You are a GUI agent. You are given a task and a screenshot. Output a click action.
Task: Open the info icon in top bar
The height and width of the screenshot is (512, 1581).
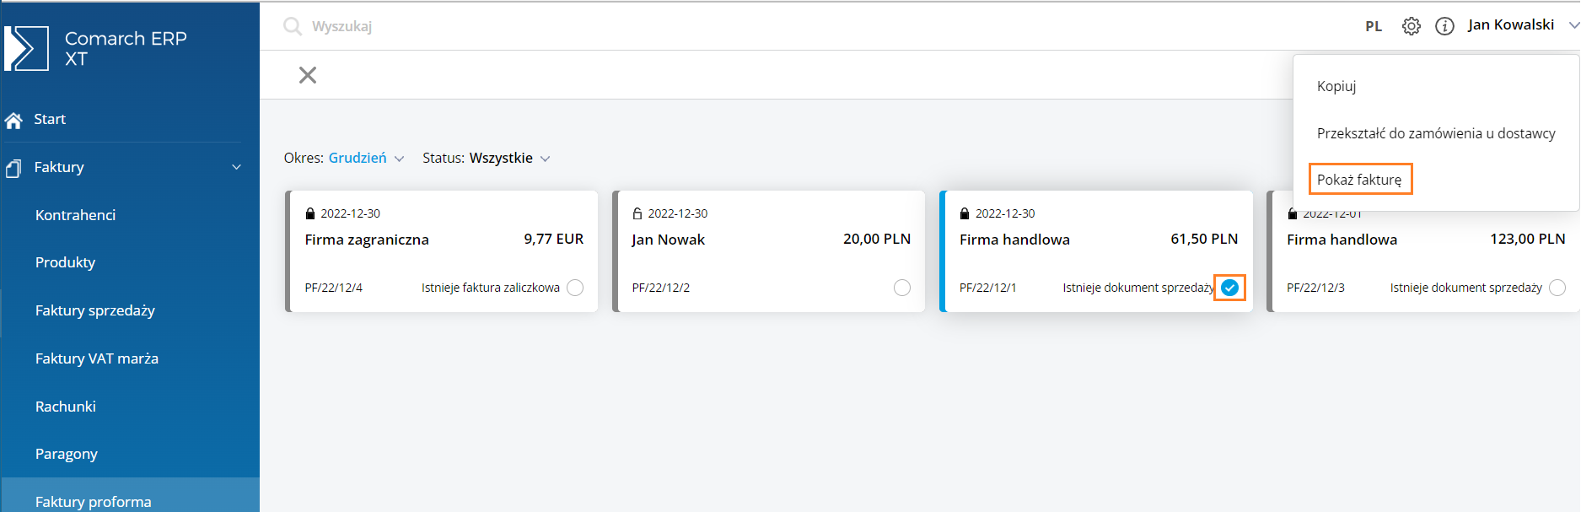[x=1444, y=26]
